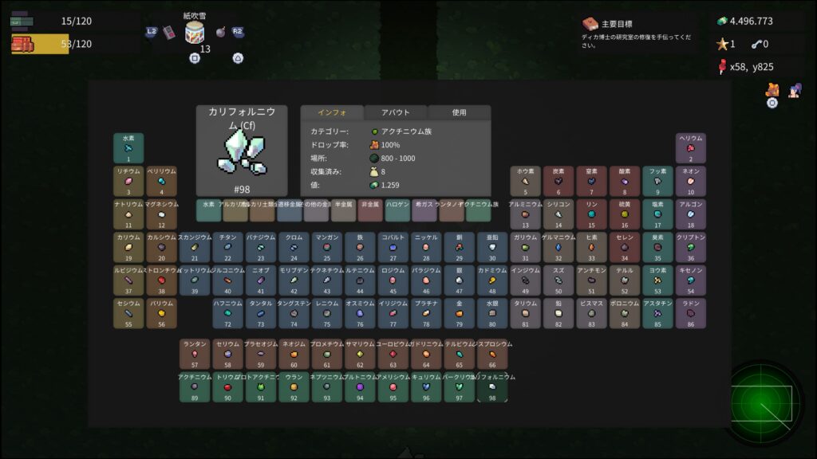This screenshot has width=817, height=459.
Task: Switch to the 使用 tab
Action: [459, 112]
